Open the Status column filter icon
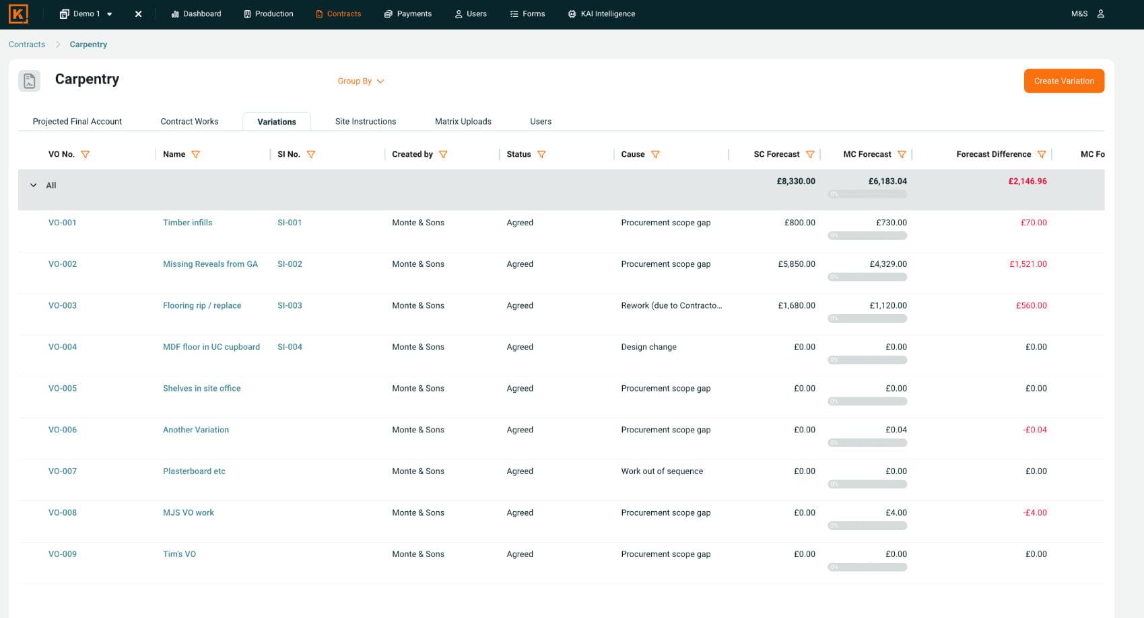1144x618 pixels. 541,155
